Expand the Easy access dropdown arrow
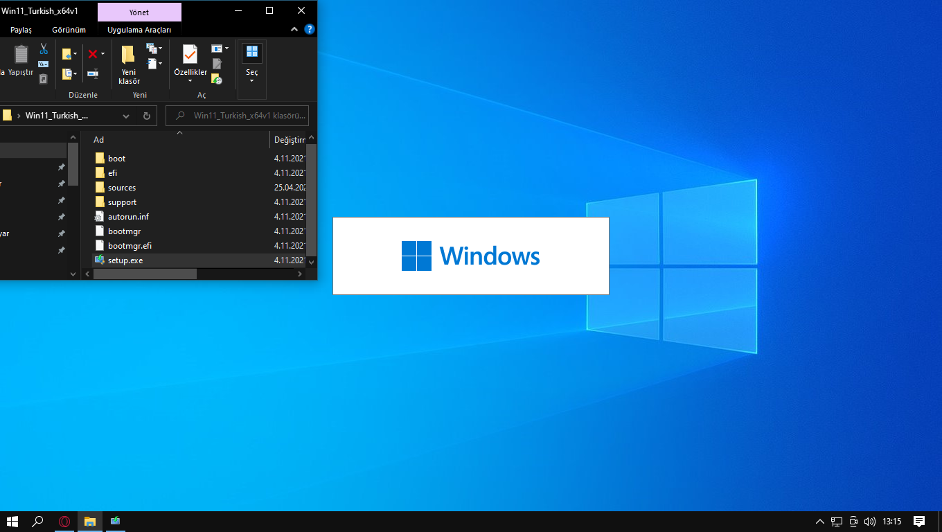Screen dimensions: 942x532 (160, 64)
